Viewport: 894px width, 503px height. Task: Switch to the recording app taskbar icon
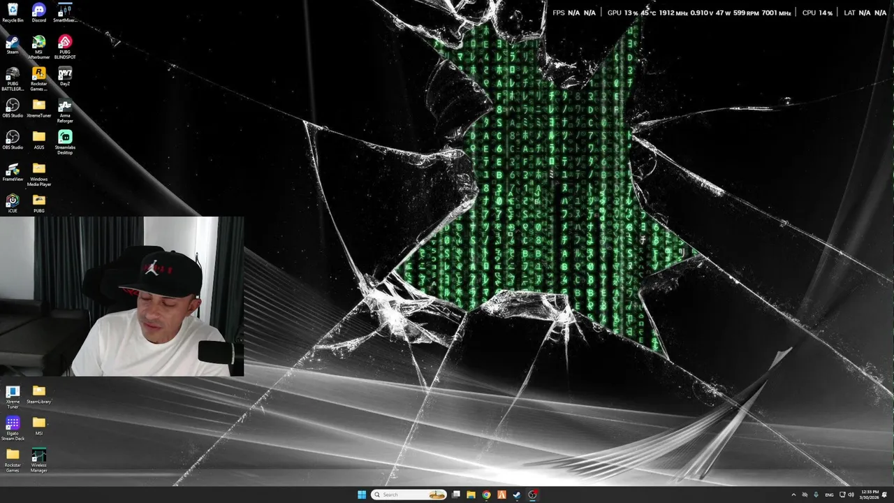click(x=533, y=495)
